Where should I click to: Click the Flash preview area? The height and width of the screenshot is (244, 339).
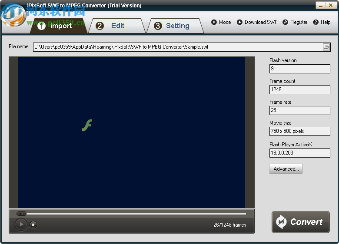tap(132, 132)
